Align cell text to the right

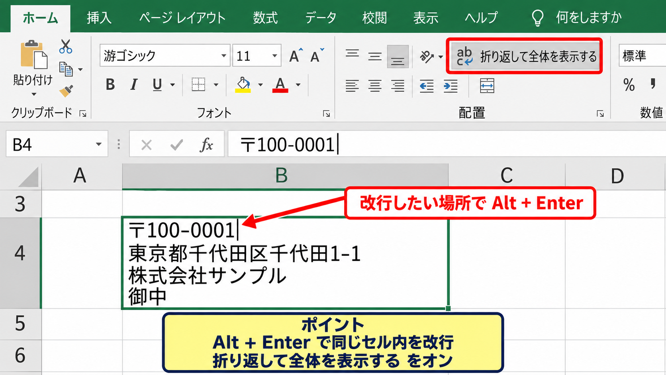click(x=398, y=86)
